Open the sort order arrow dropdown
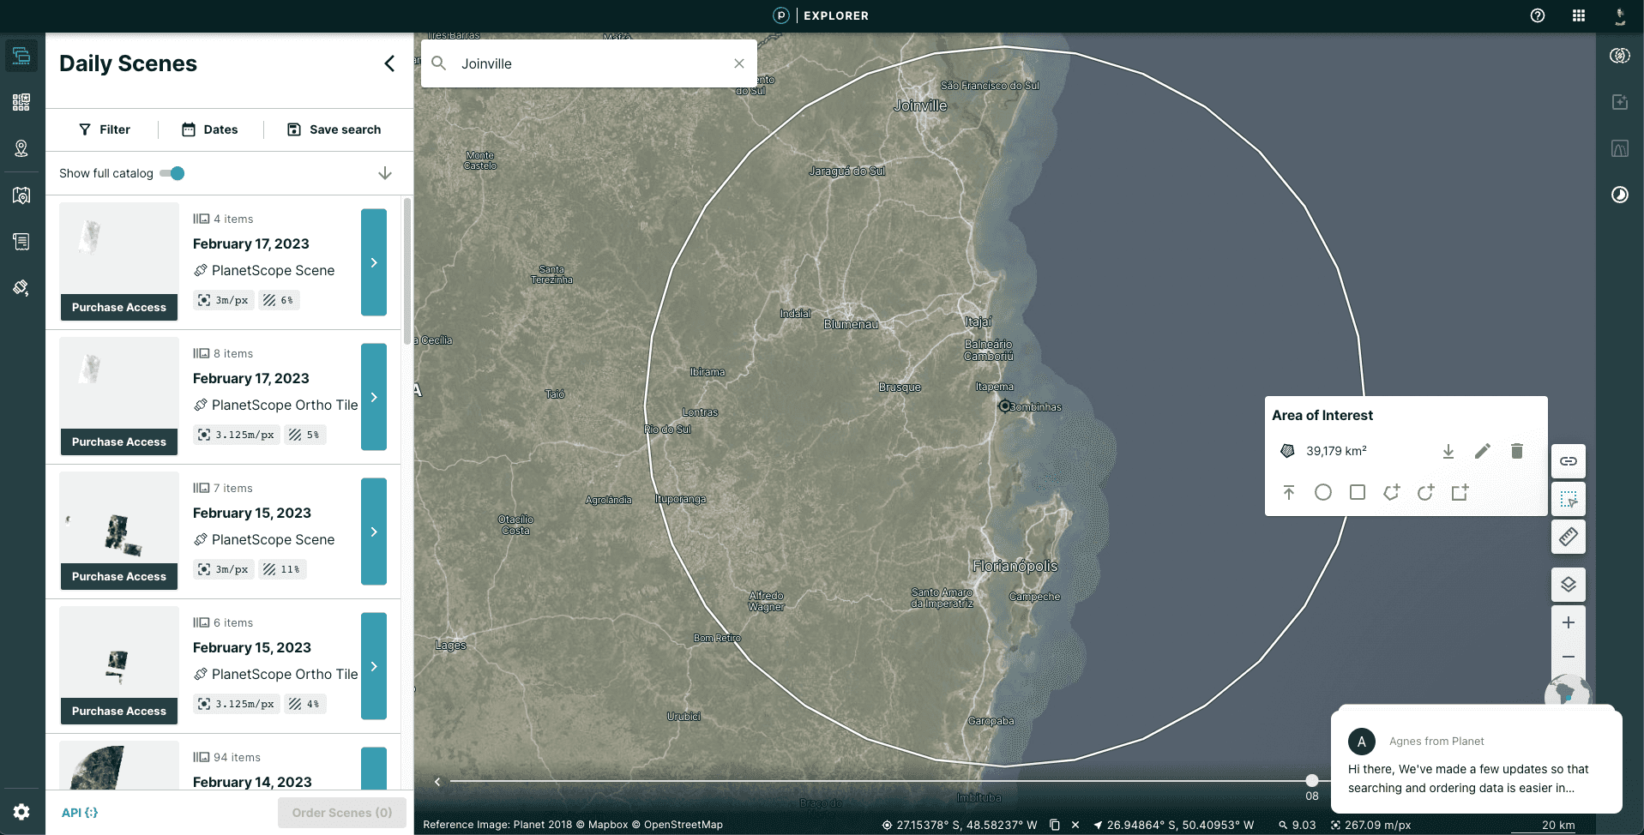1644x835 pixels. tap(385, 173)
